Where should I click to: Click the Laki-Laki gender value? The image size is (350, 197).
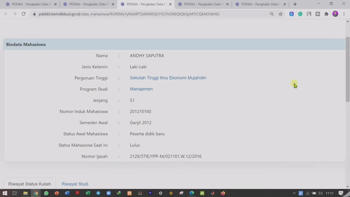pyautogui.click(x=138, y=67)
